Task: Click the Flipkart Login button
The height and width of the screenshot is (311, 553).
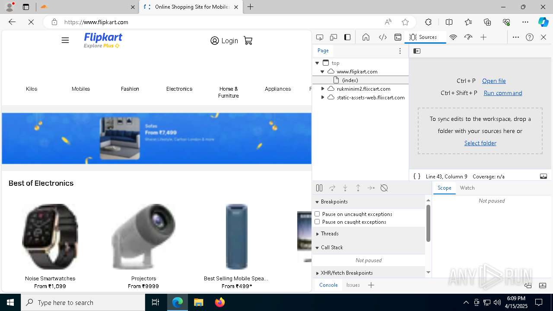Action: tap(224, 41)
